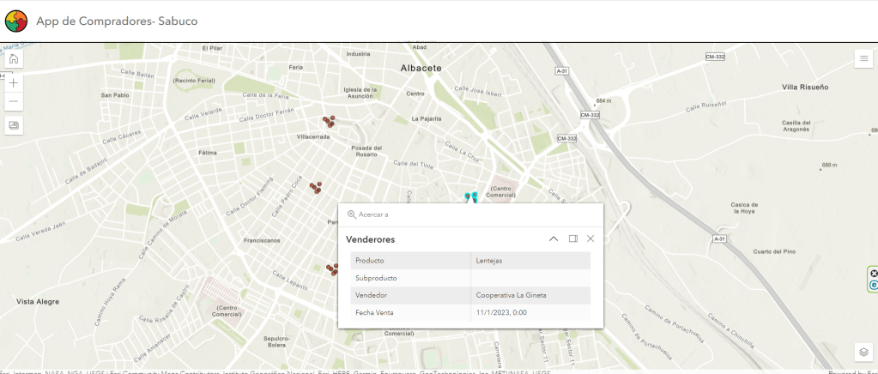Click the 'Venderores' popup title
The image size is (878, 374).
tap(370, 239)
